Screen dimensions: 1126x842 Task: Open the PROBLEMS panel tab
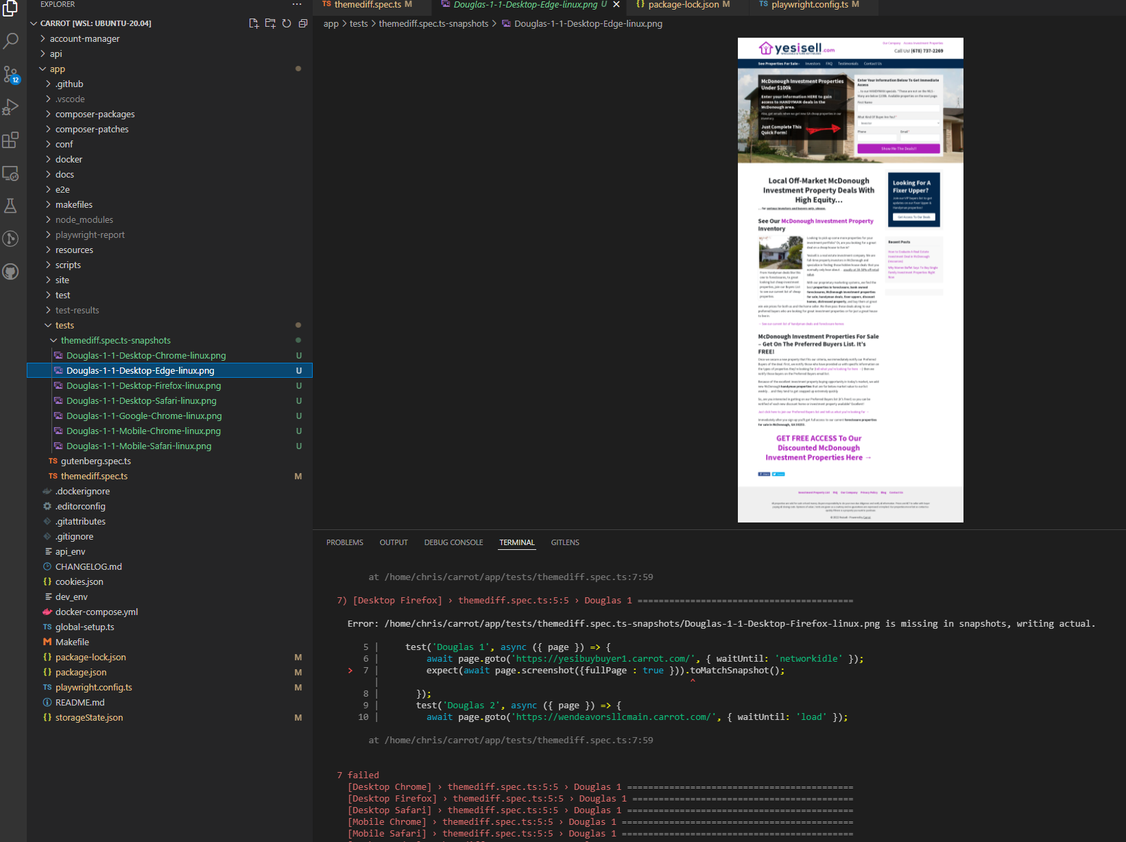coord(345,542)
